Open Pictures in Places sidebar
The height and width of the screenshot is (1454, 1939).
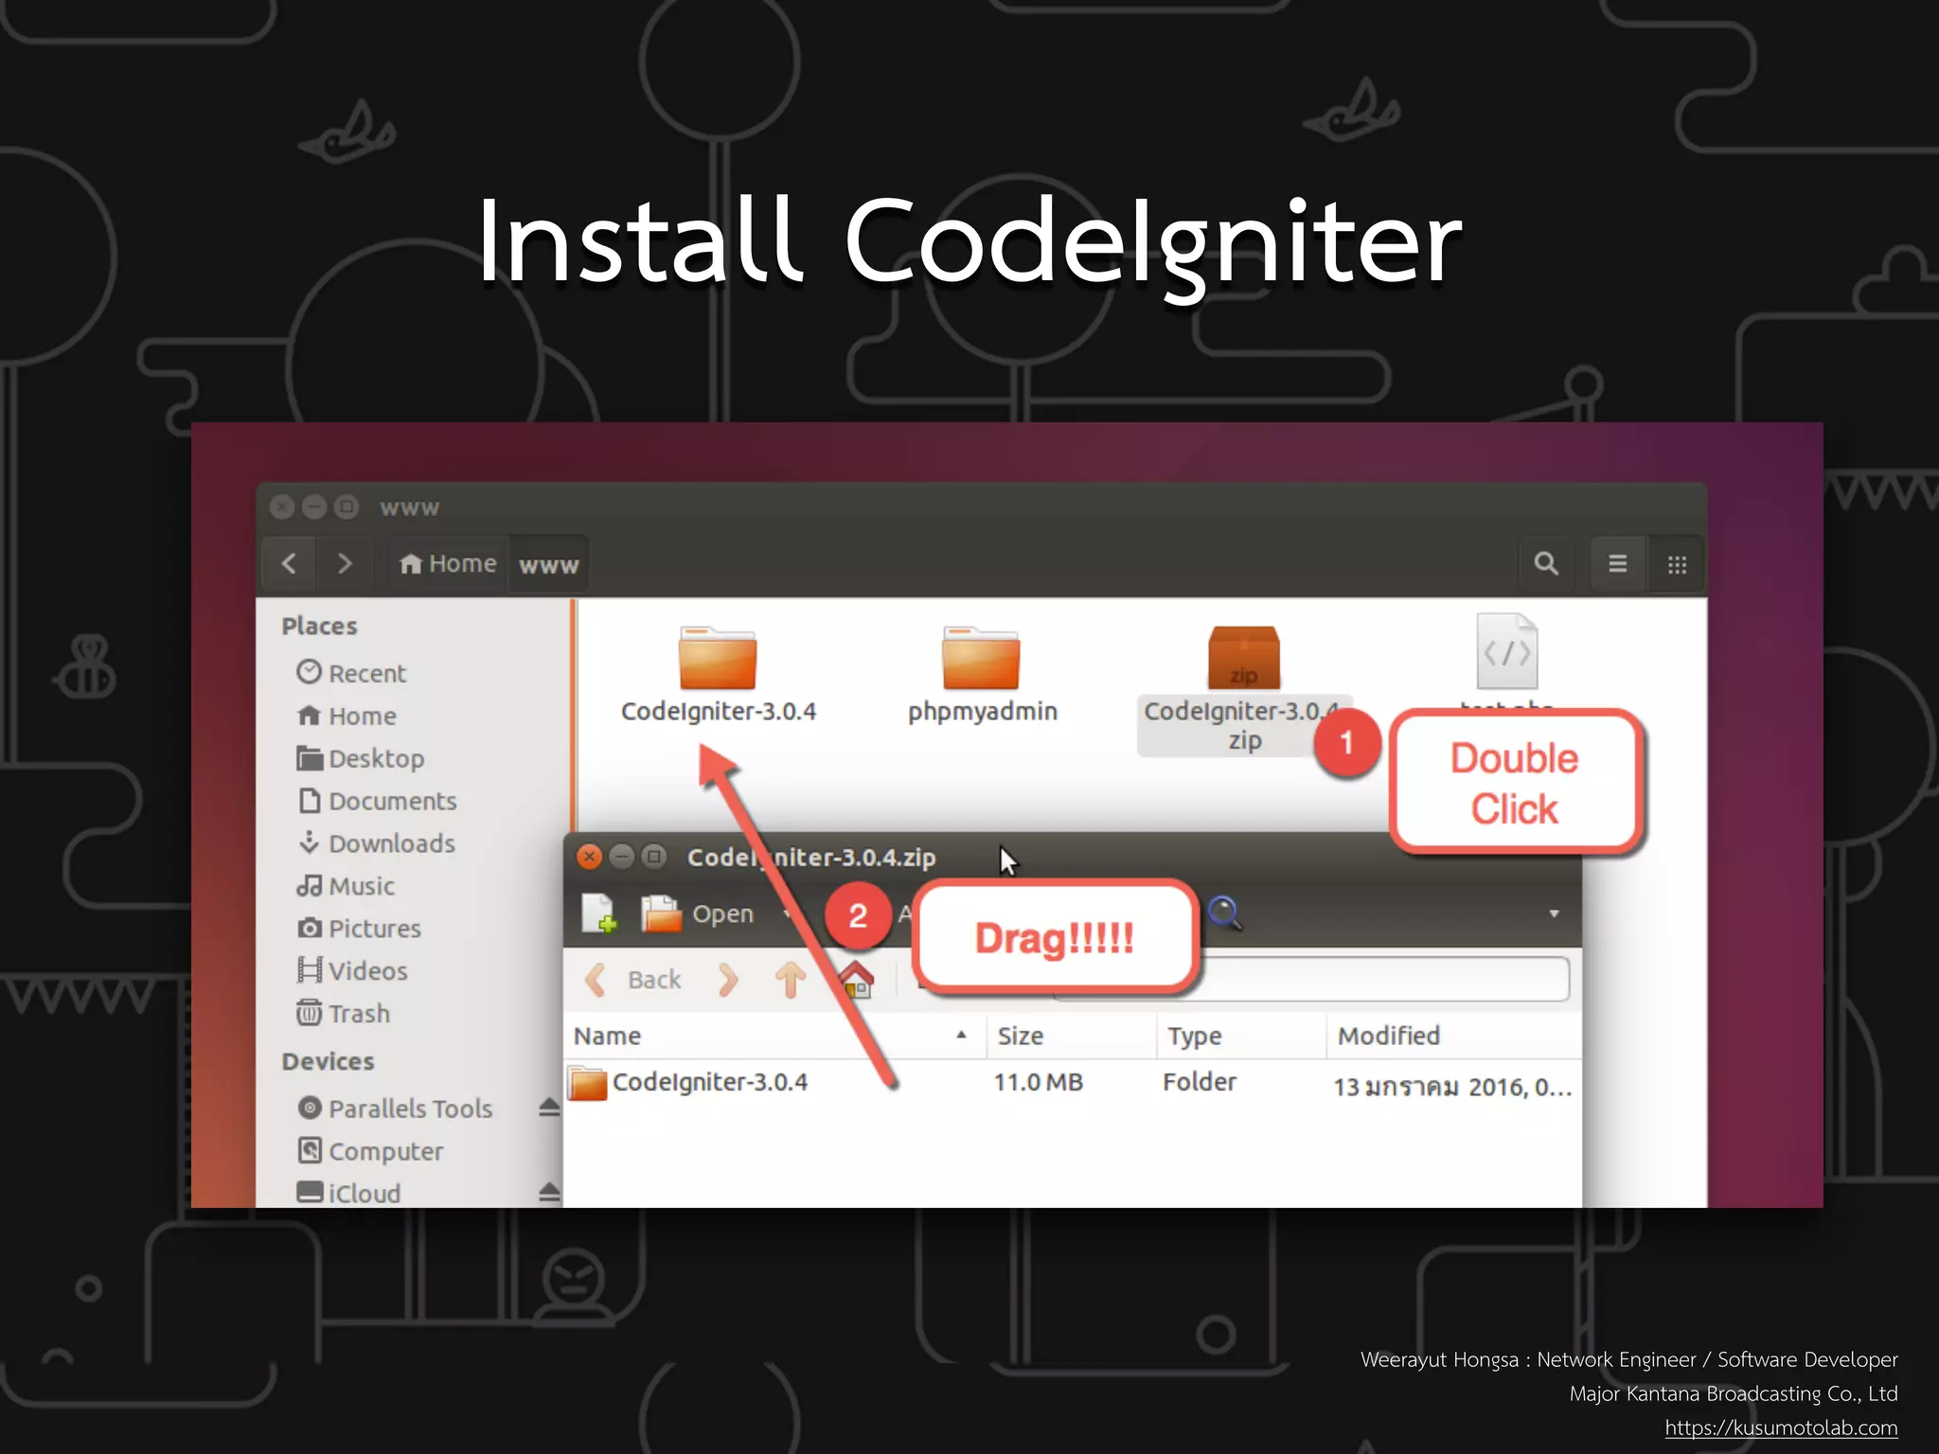click(359, 929)
